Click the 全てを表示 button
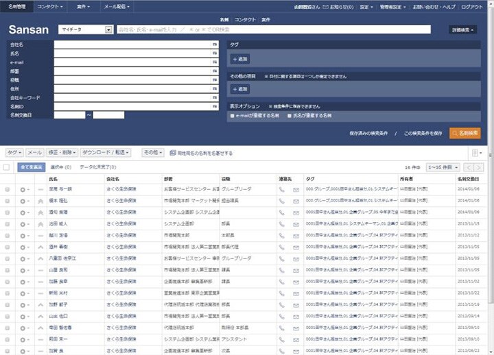Image resolution: width=494 pixels, height=355 pixels. [31, 167]
